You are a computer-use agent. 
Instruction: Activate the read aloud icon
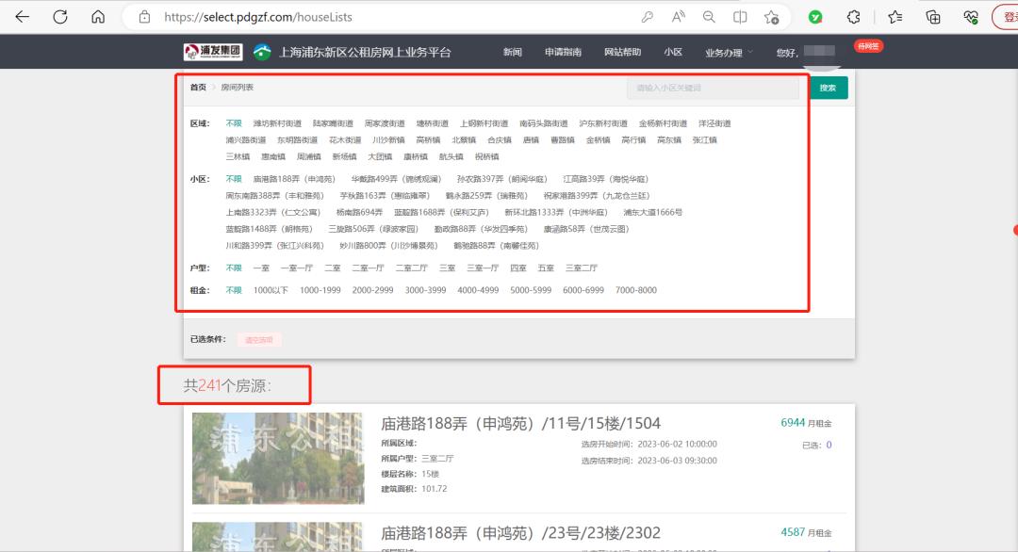677,16
